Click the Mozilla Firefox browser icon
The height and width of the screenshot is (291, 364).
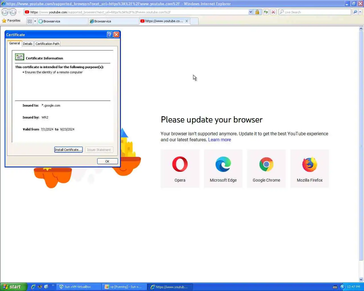[x=310, y=164]
